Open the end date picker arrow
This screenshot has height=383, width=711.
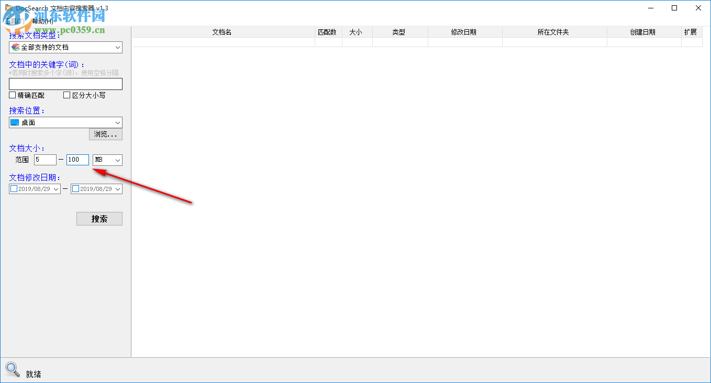[x=118, y=189]
